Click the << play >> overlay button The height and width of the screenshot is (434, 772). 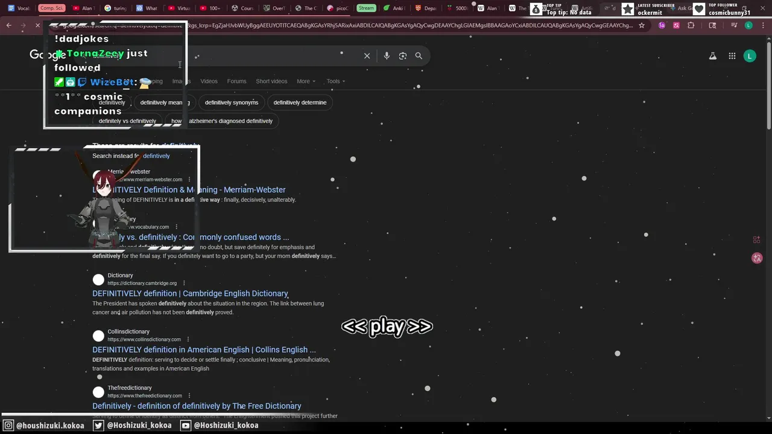tap(387, 326)
